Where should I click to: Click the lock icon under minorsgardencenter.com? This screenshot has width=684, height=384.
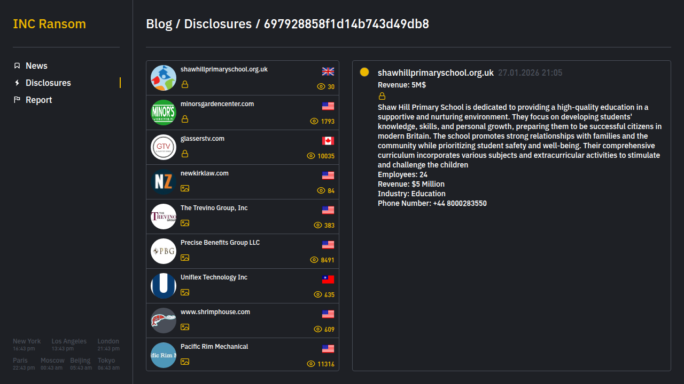coord(185,119)
